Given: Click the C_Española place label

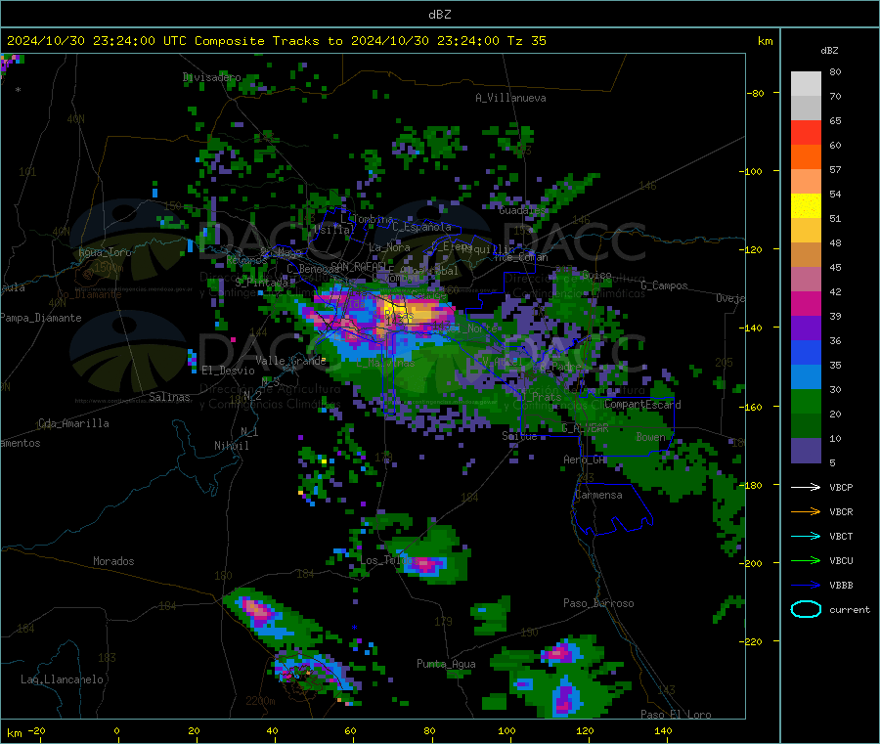Looking at the screenshot, I should point(421,227).
